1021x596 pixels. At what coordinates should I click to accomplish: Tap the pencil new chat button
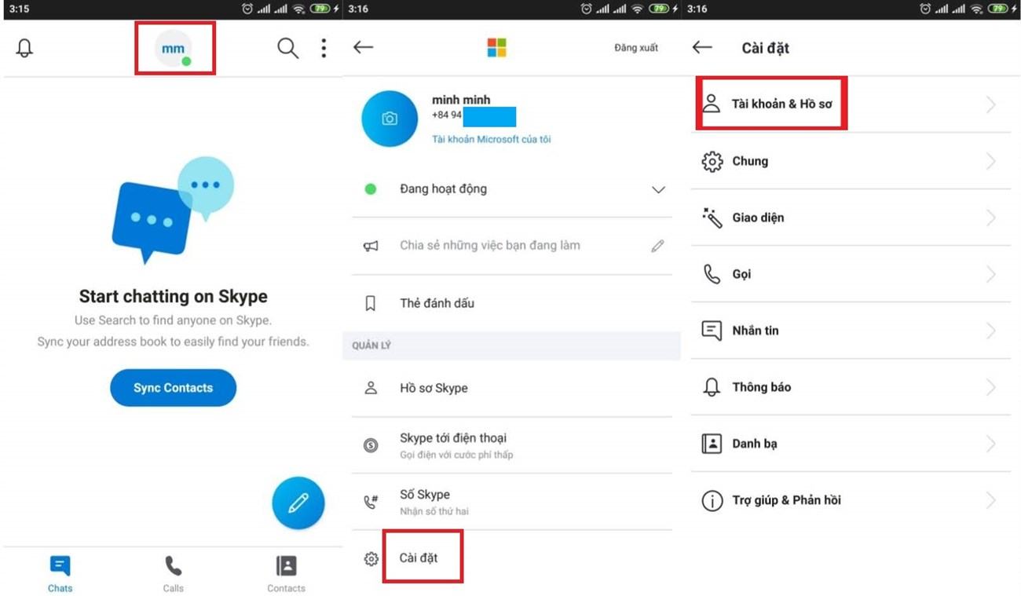point(298,503)
